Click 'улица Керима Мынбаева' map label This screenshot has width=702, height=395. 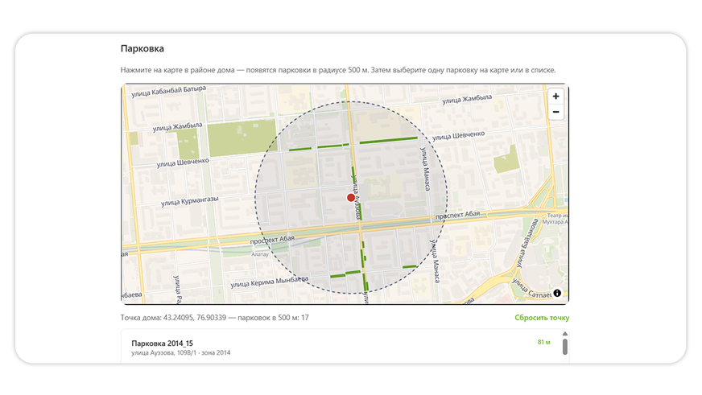[270, 282]
